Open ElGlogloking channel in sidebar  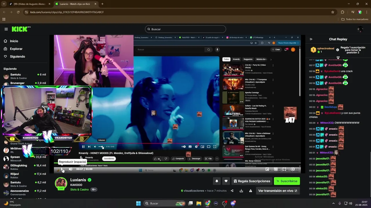(x=24, y=167)
